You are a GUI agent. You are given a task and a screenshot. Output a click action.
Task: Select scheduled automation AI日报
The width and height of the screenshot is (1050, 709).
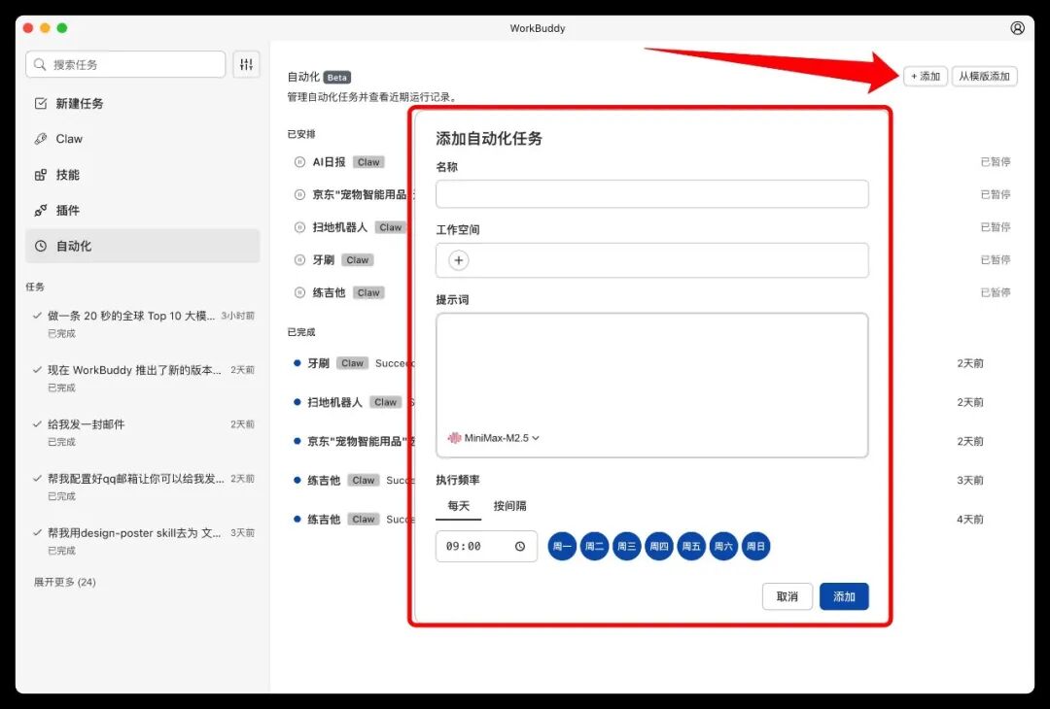point(329,162)
